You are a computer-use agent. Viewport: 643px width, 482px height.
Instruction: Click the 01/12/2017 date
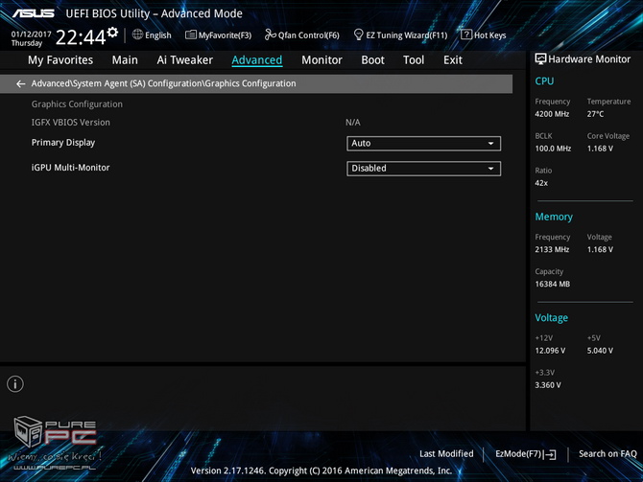point(31,34)
